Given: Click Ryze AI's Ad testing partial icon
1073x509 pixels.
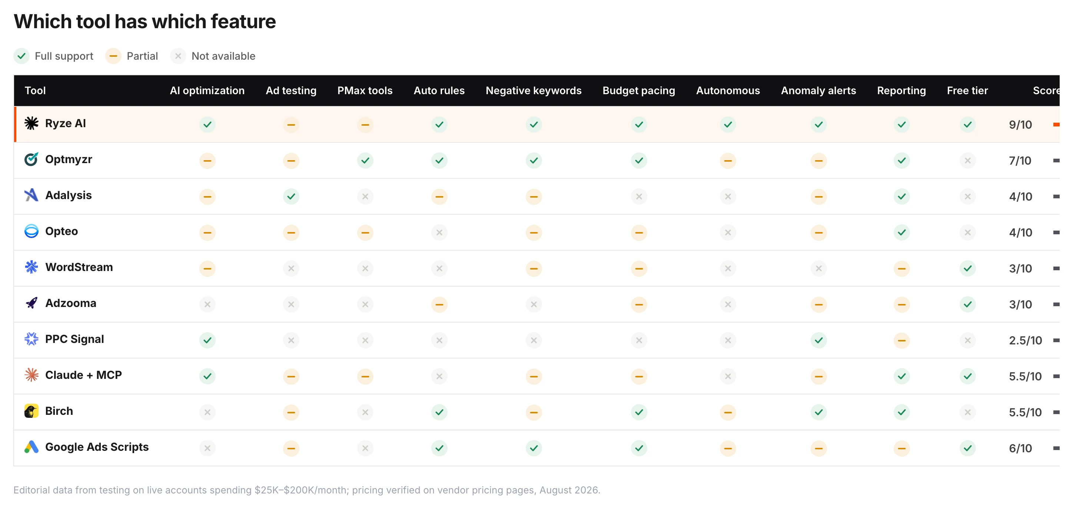Looking at the screenshot, I should (291, 125).
